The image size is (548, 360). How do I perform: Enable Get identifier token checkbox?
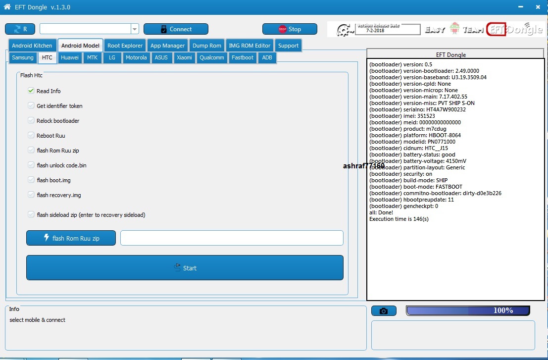[31, 105]
